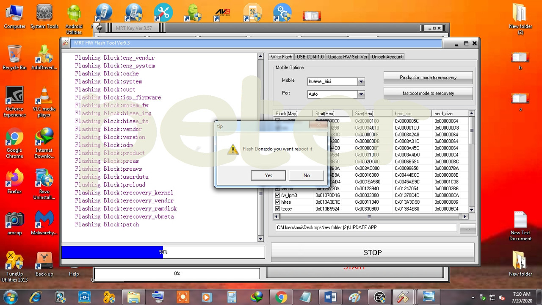The width and height of the screenshot is (542, 305).
Task: Click the herd_src column header
Action: point(412,114)
